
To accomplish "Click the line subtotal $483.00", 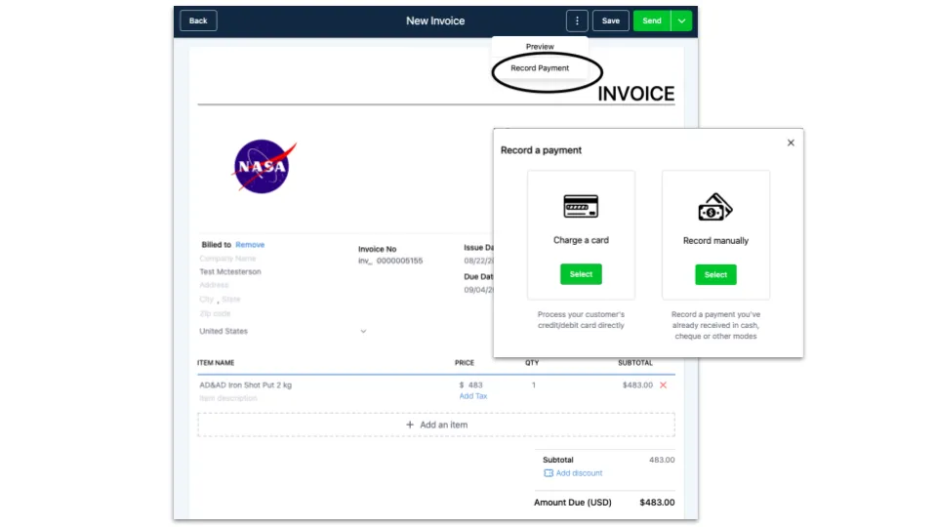I will [637, 385].
